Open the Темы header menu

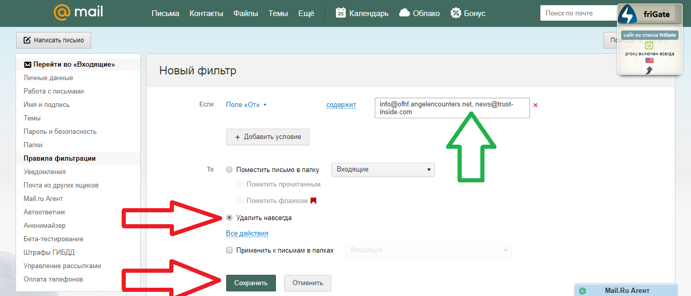[278, 13]
